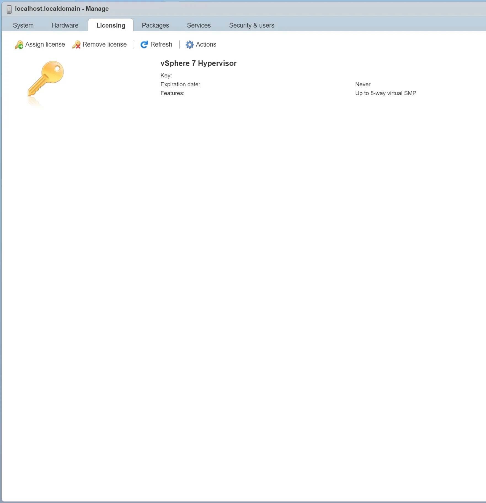Click the blue Refresh arrow icon
Image resolution: width=486 pixels, height=503 pixels.
pyautogui.click(x=144, y=45)
